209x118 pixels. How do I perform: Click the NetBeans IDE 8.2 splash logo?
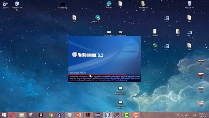[88, 55]
